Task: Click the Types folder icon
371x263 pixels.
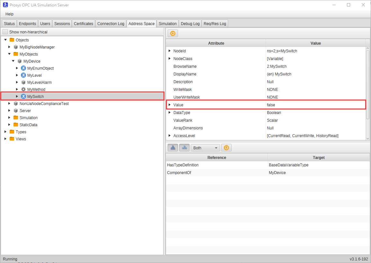Action: (x=12, y=132)
